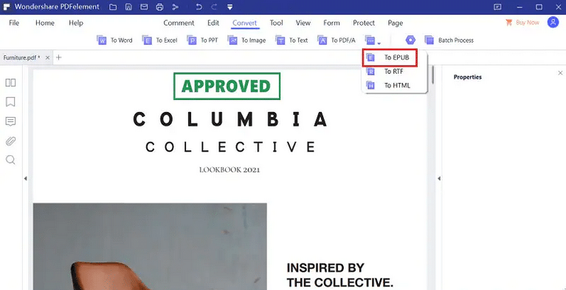
Task: Click the chair photo in the document
Action: click(150, 247)
